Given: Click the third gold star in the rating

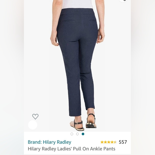Looking at the screenshot, I should (x=109, y=142).
